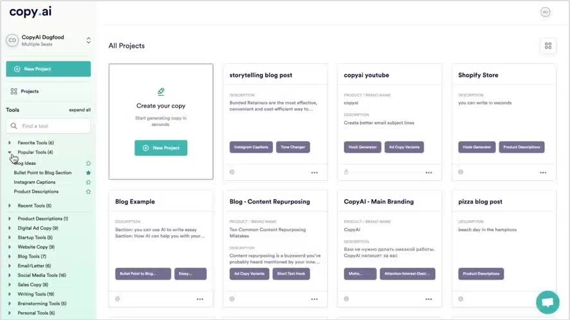Image resolution: width=570 pixels, height=320 pixels.
Task: Open the three-dot menu on Shopify Store card
Action: tap(543, 172)
